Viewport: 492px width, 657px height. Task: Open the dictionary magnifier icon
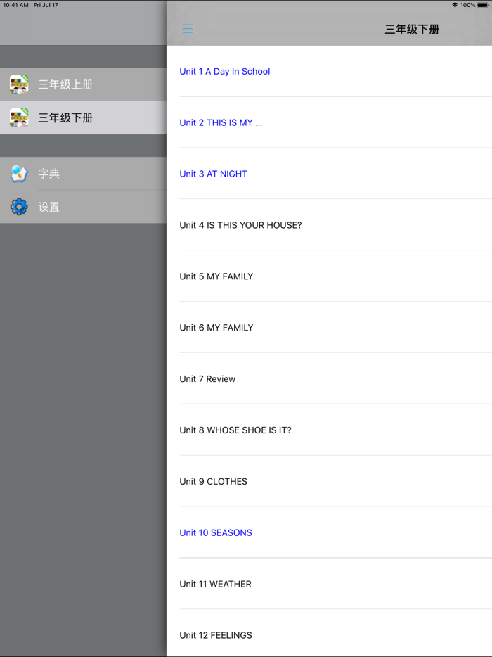pos(19,174)
